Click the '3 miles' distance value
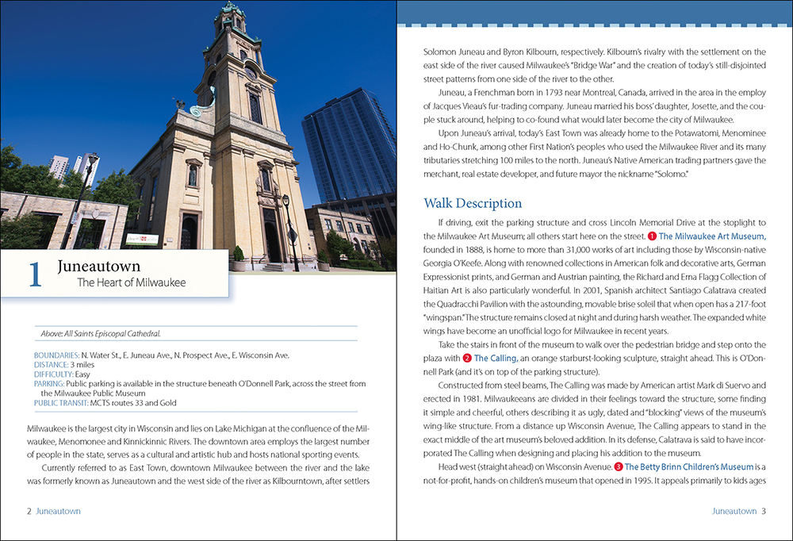The image size is (793, 541). tap(82, 365)
